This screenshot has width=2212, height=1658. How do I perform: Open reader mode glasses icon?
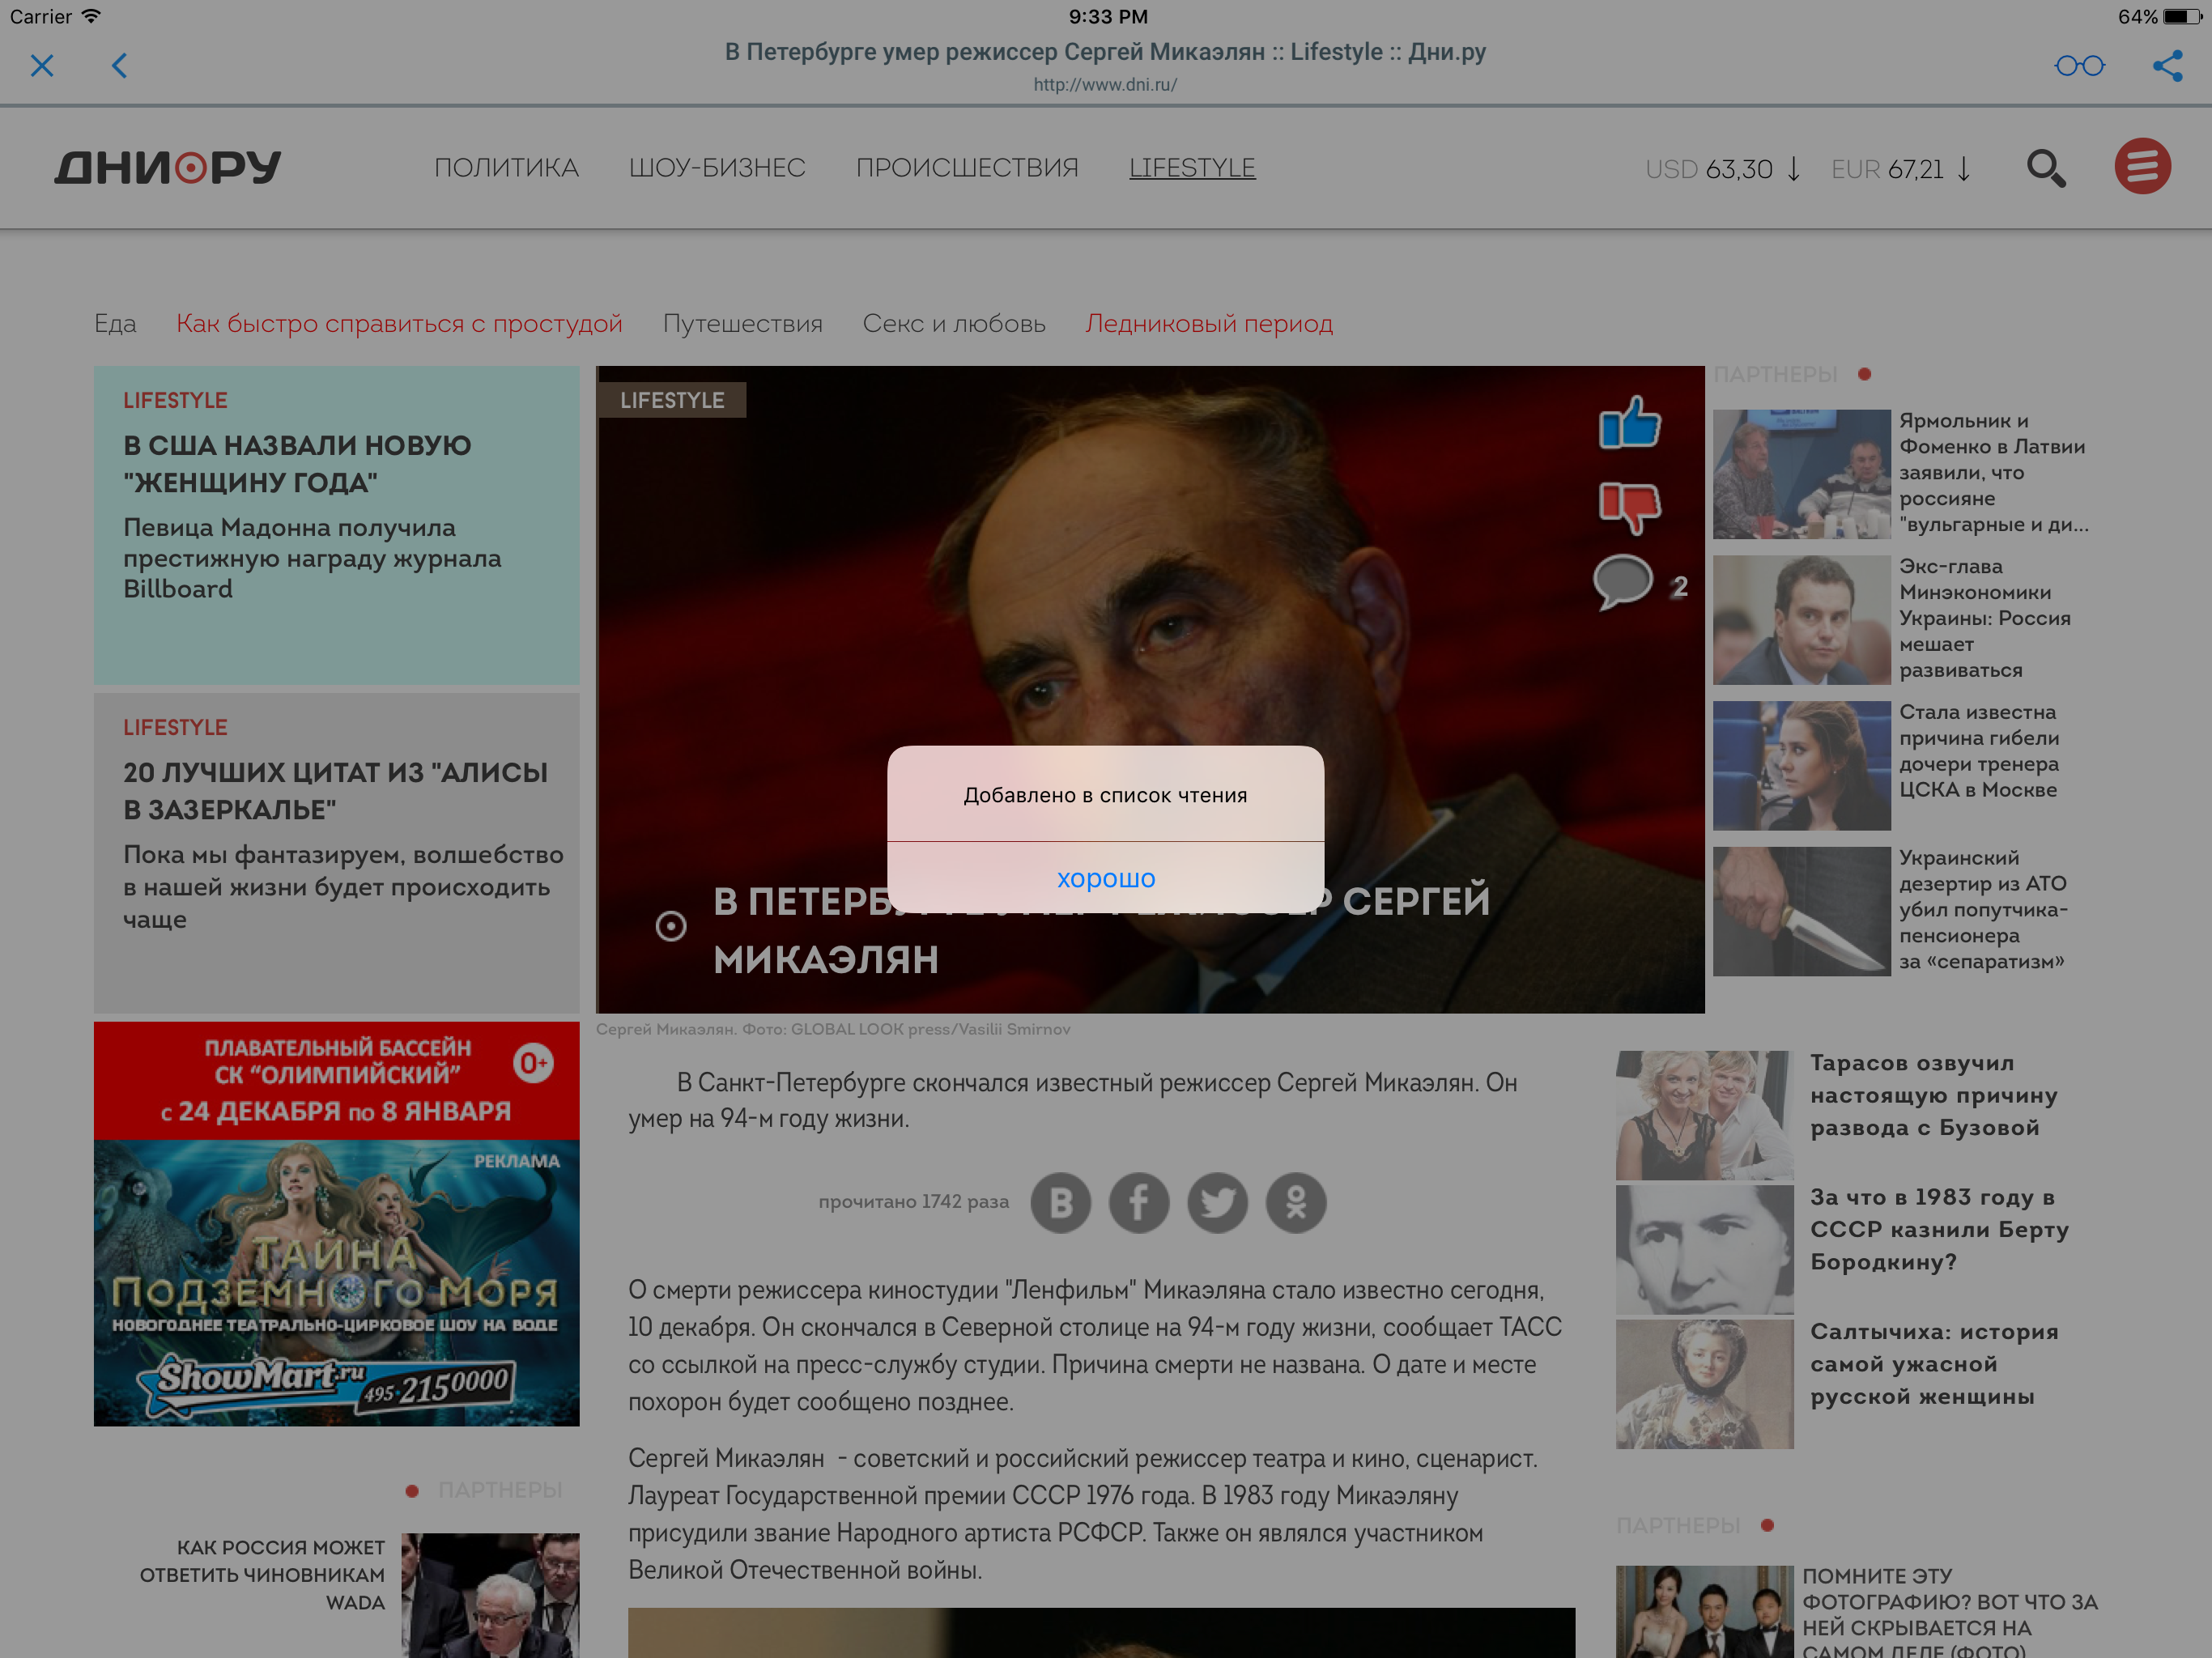click(2080, 66)
